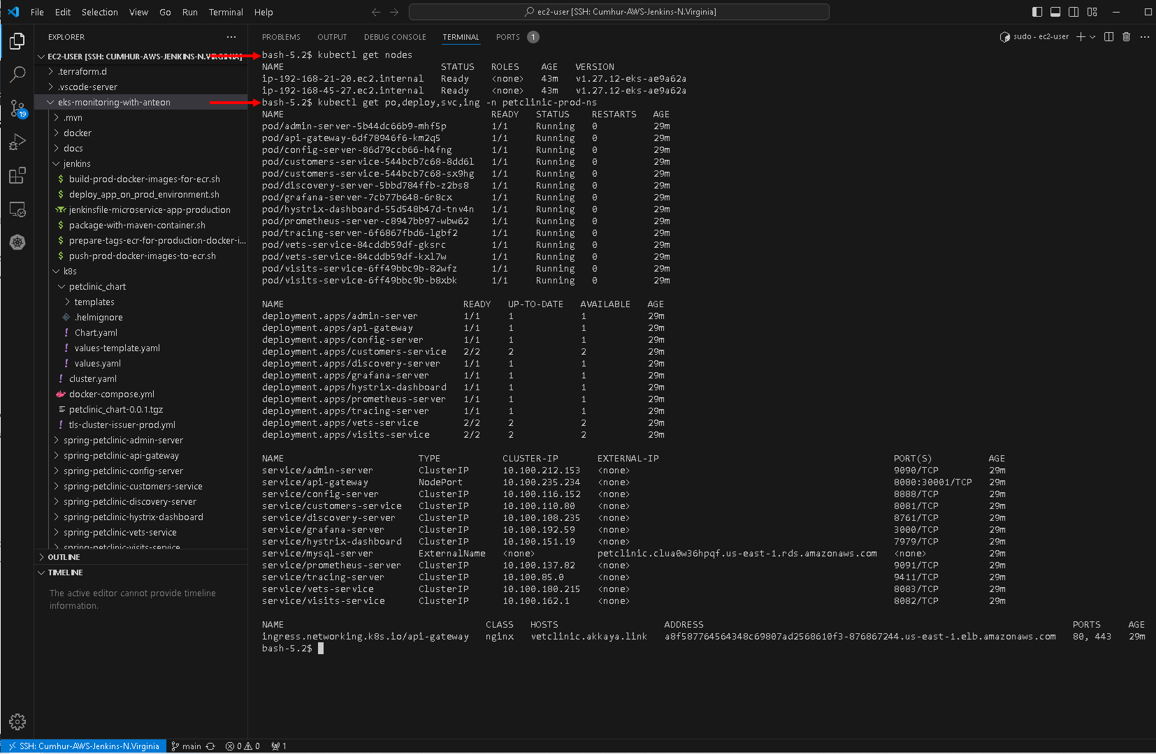Open the Extensions view
The image size is (1156, 754).
point(17,175)
